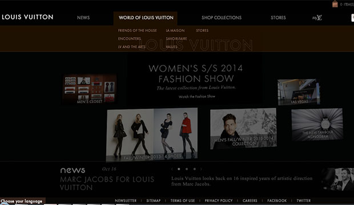354x205 pixels.
Task: Click next news arrow
Action: 201,169
